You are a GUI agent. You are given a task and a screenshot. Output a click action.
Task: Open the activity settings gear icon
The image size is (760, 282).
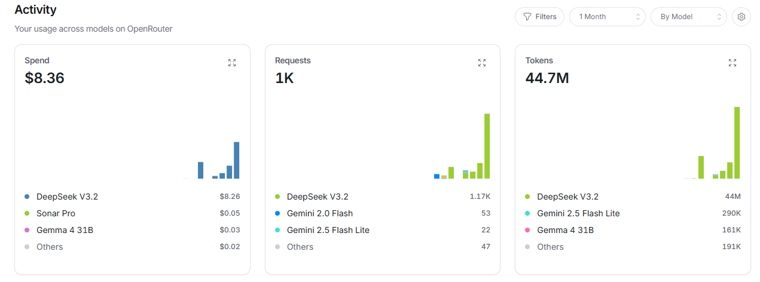741,17
